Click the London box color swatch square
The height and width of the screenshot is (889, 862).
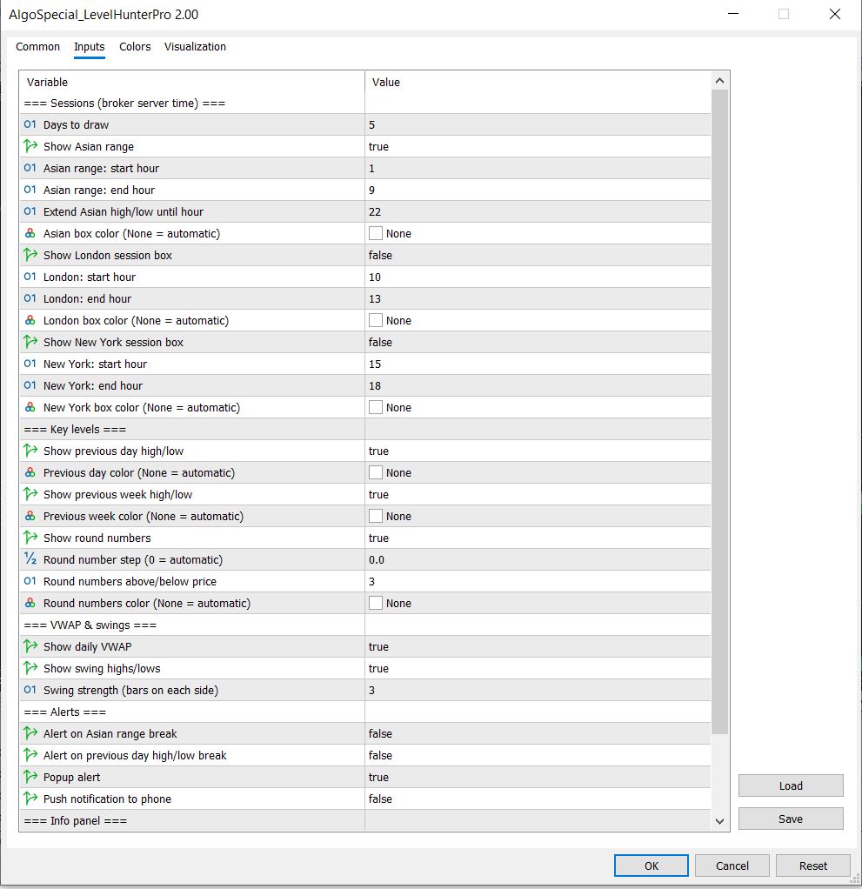tap(376, 320)
